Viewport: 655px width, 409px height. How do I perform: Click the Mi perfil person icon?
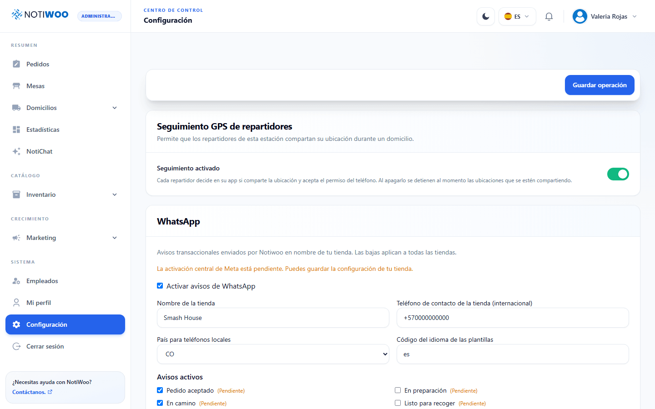pos(16,303)
